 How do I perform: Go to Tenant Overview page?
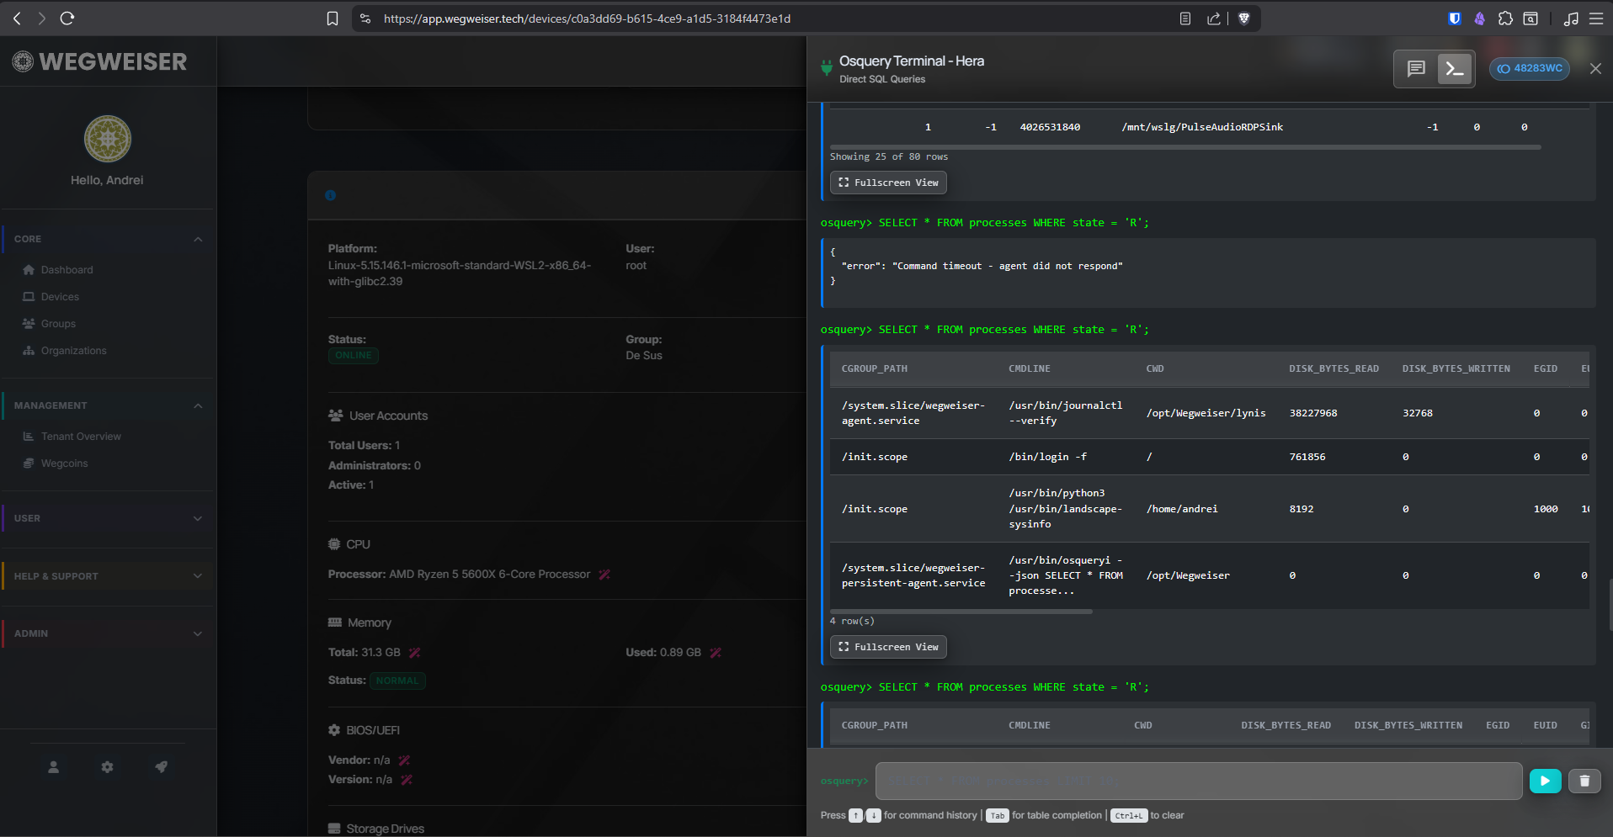[81, 437]
